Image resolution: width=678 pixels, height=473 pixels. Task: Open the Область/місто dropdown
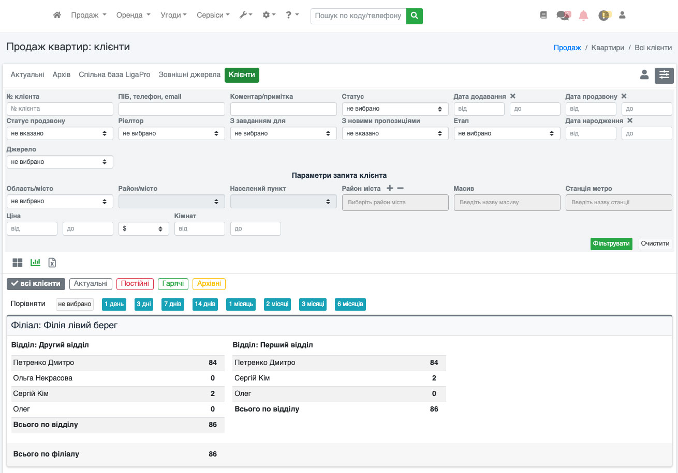(x=60, y=201)
